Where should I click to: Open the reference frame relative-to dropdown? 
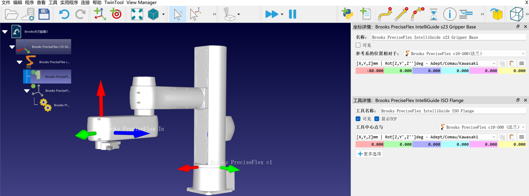(x=465, y=54)
